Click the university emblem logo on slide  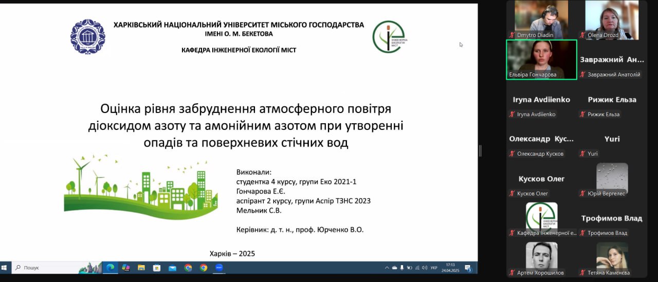pyautogui.click(x=88, y=36)
